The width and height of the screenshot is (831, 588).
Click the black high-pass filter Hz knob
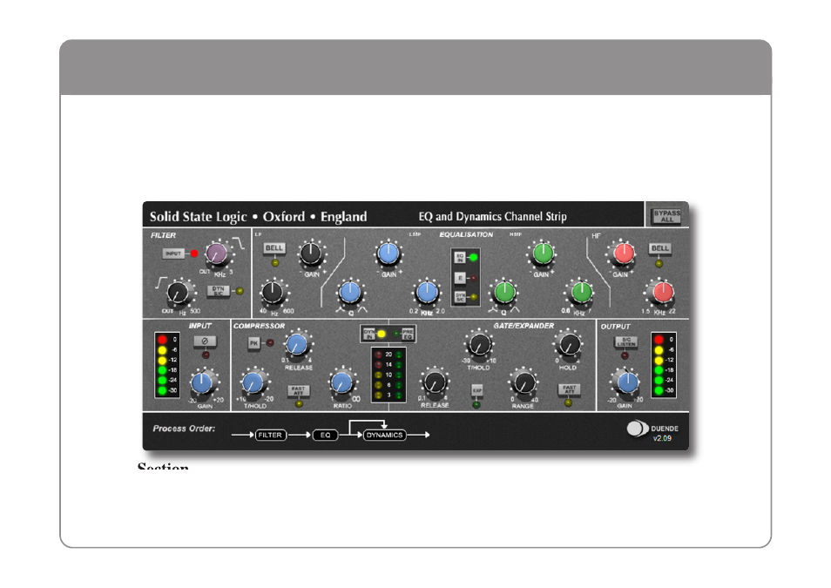pos(178,293)
